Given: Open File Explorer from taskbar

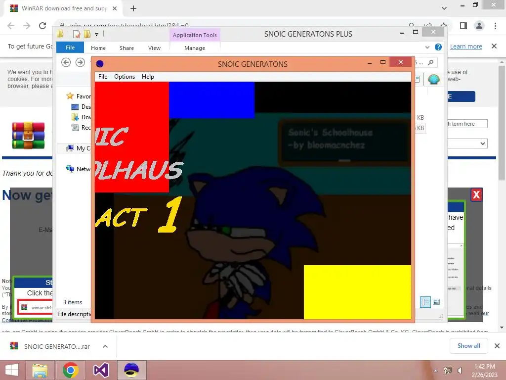Looking at the screenshot, I should tap(40, 370).
